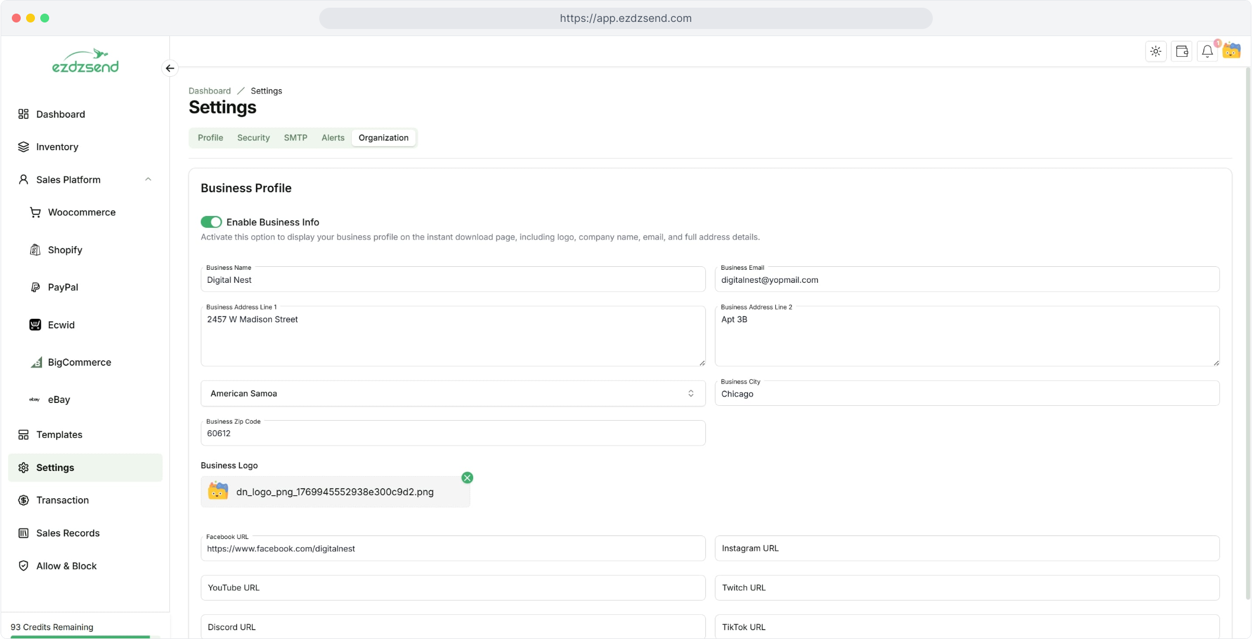Open the Alerts tab
Image resolution: width=1252 pixels, height=639 pixels.
pos(333,138)
